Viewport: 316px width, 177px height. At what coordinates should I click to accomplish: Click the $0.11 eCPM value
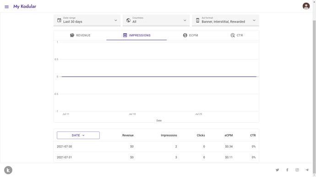[x=229, y=157]
